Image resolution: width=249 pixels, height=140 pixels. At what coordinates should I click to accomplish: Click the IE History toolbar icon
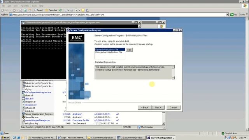(61, 10)
